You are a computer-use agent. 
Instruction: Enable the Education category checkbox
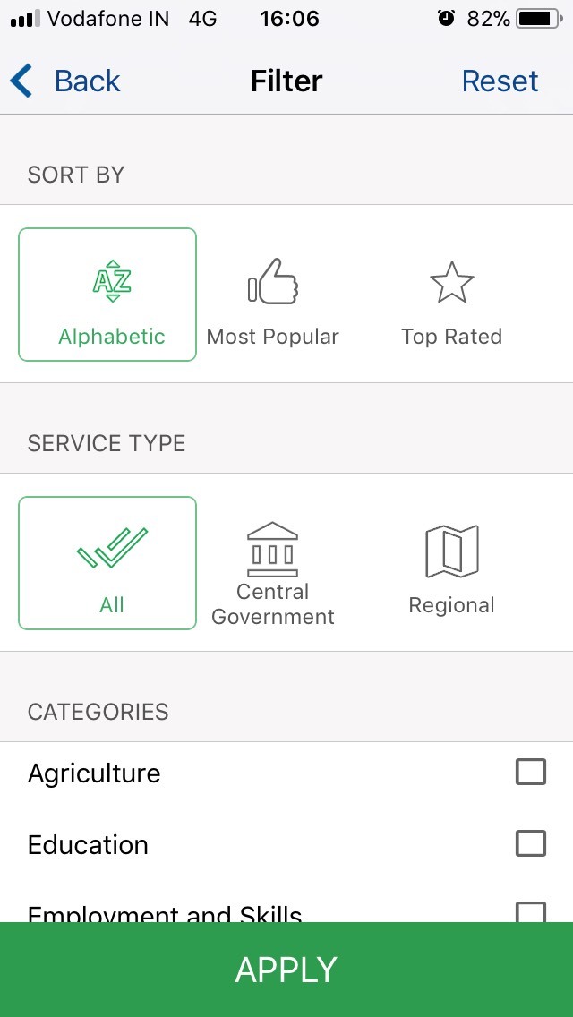(x=531, y=843)
